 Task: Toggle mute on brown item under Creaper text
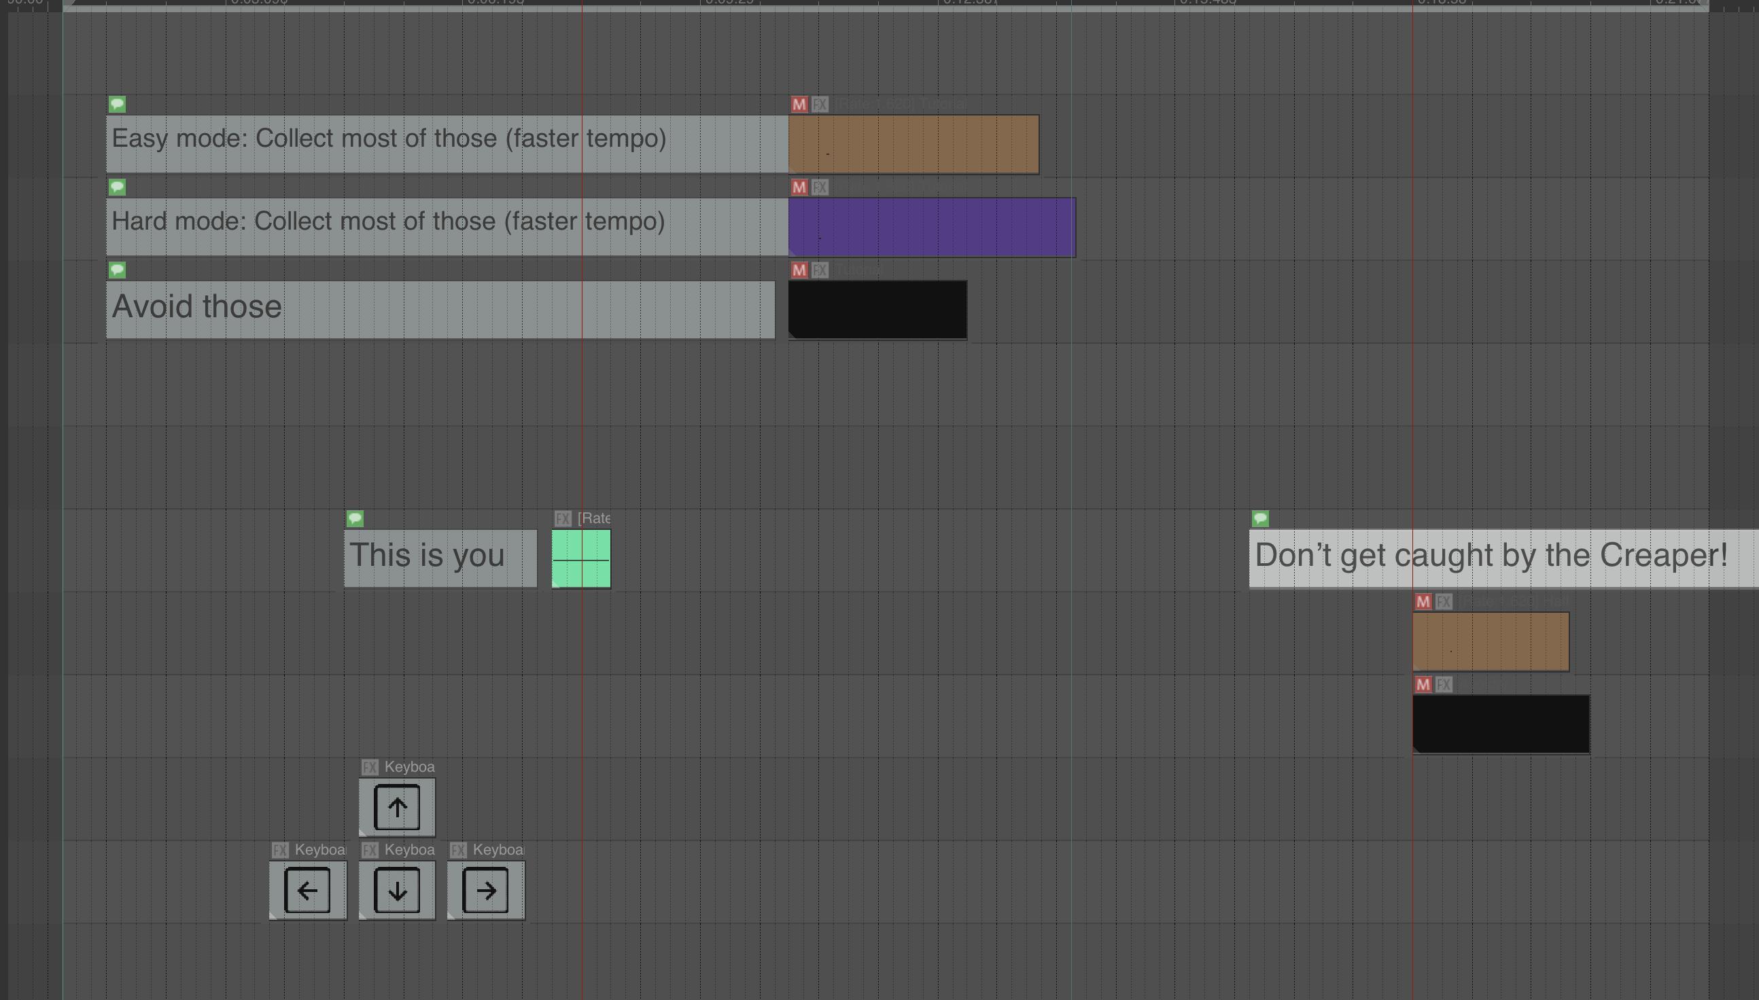point(1423,602)
